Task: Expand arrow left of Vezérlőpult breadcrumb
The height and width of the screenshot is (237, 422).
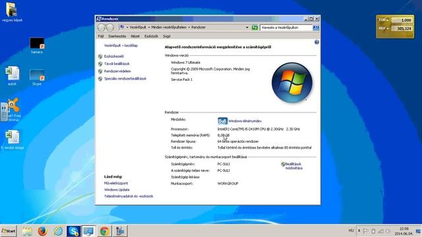Action: click(x=127, y=28)
